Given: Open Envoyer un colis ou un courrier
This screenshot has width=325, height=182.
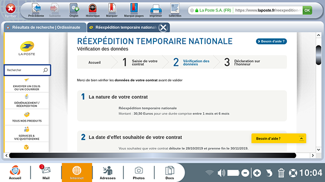Looking at the screenshot, I should click(26, 85).
